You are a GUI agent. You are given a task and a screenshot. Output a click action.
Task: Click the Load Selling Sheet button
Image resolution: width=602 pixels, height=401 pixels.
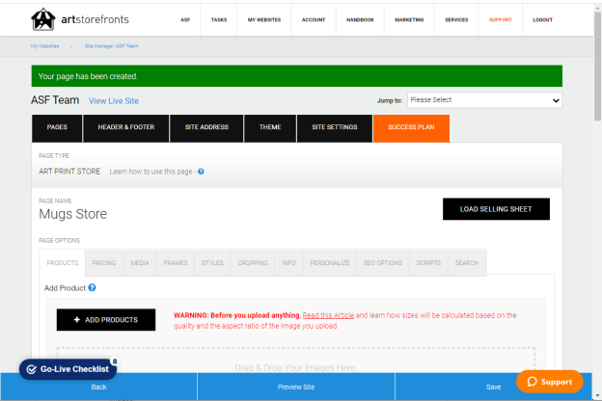(496, 209)
